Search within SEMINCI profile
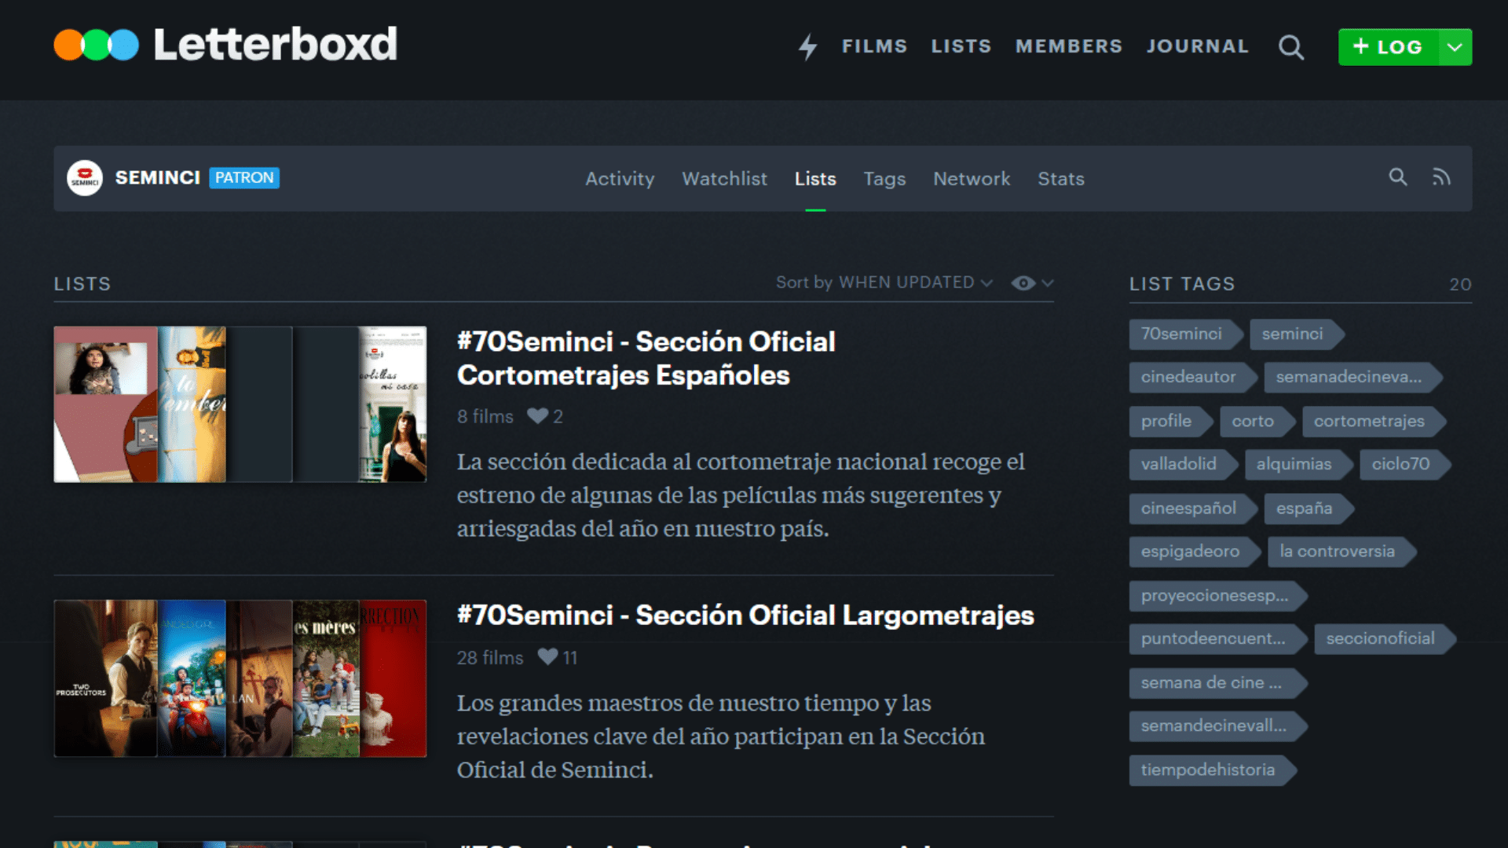This screenshot has width=1508, height=848. click(1397, 177)
